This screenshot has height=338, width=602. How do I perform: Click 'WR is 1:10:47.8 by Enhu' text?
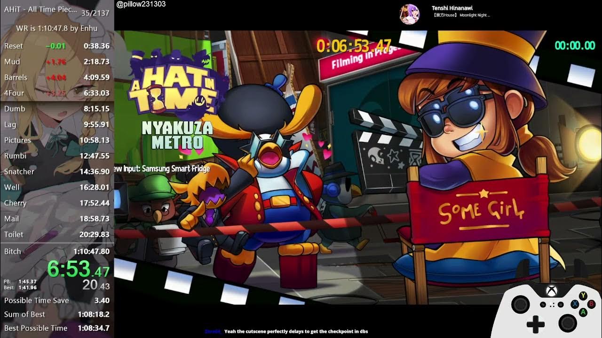tap(56, 28)
